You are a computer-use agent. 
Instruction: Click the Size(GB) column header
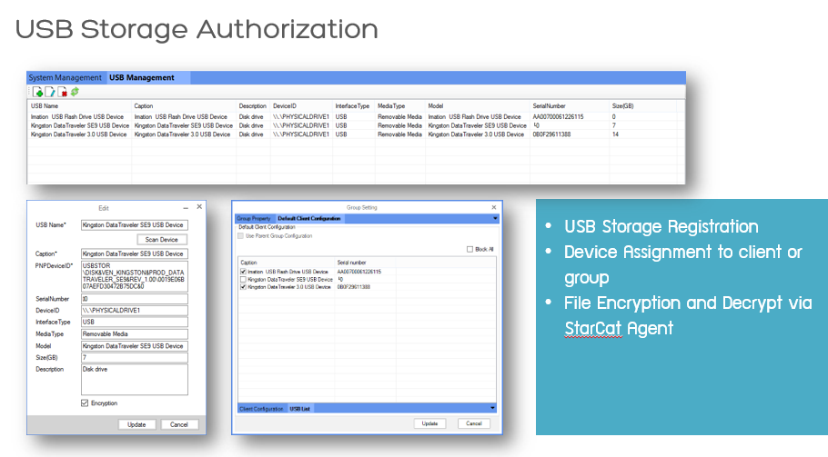point(622,106)
